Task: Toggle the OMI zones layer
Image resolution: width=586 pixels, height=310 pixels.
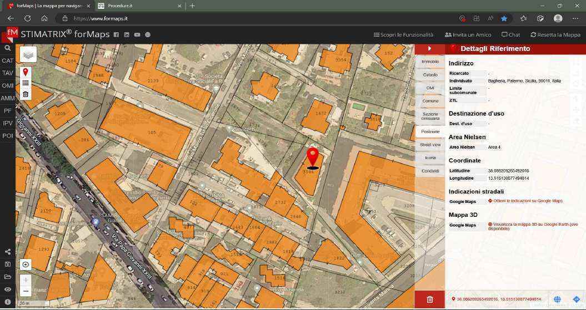Action: coord(7,85)
